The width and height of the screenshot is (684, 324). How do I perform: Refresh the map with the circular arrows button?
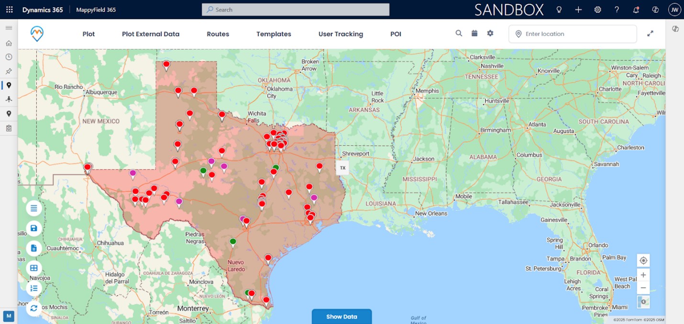(x=33, y=308)
